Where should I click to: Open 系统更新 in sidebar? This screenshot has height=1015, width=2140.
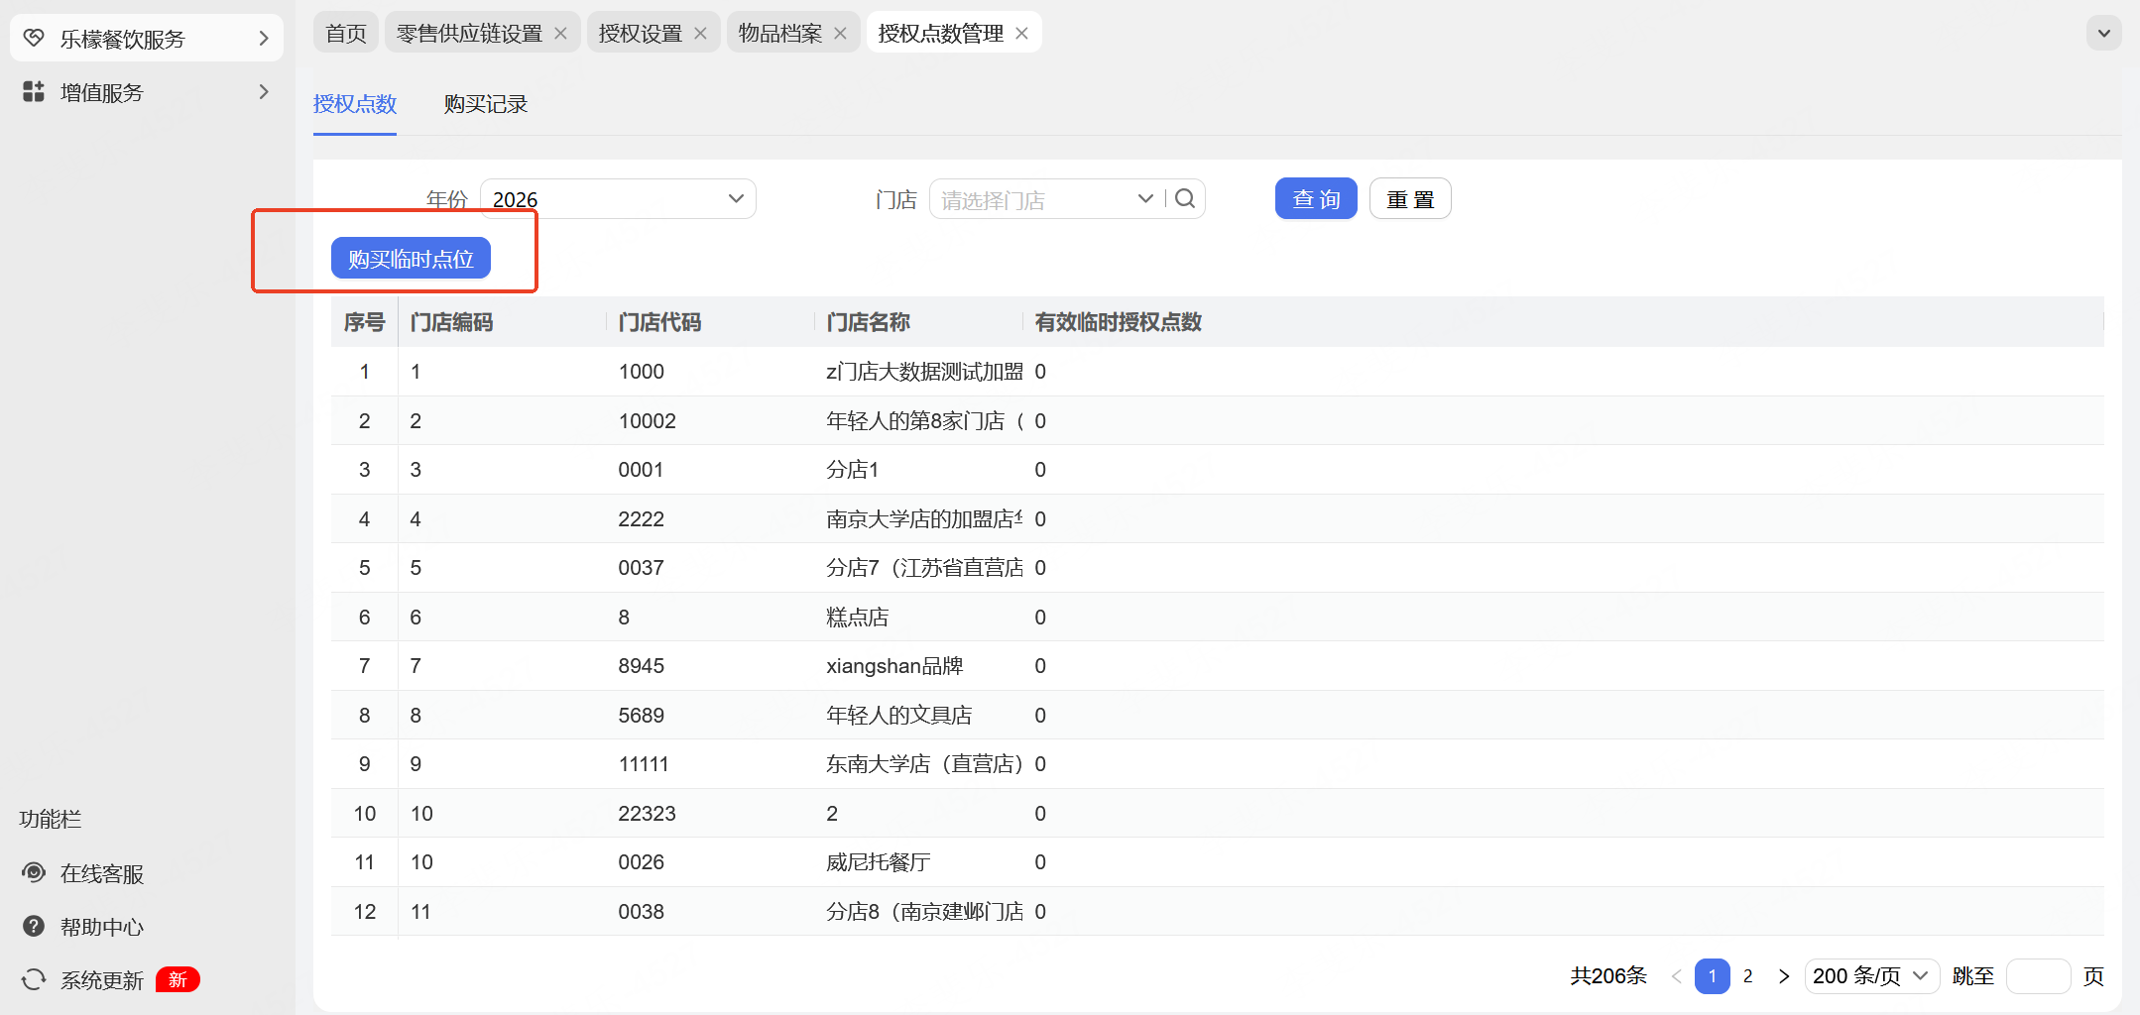click(102, 980)
